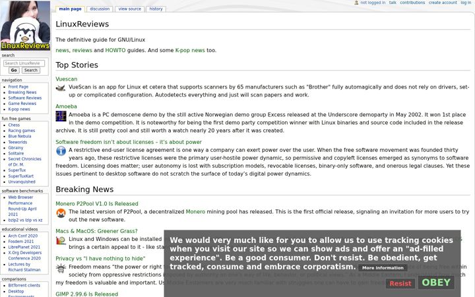
Task: Open Privacy vs "I have nothing to hide" headline
Action: (100, 259)
